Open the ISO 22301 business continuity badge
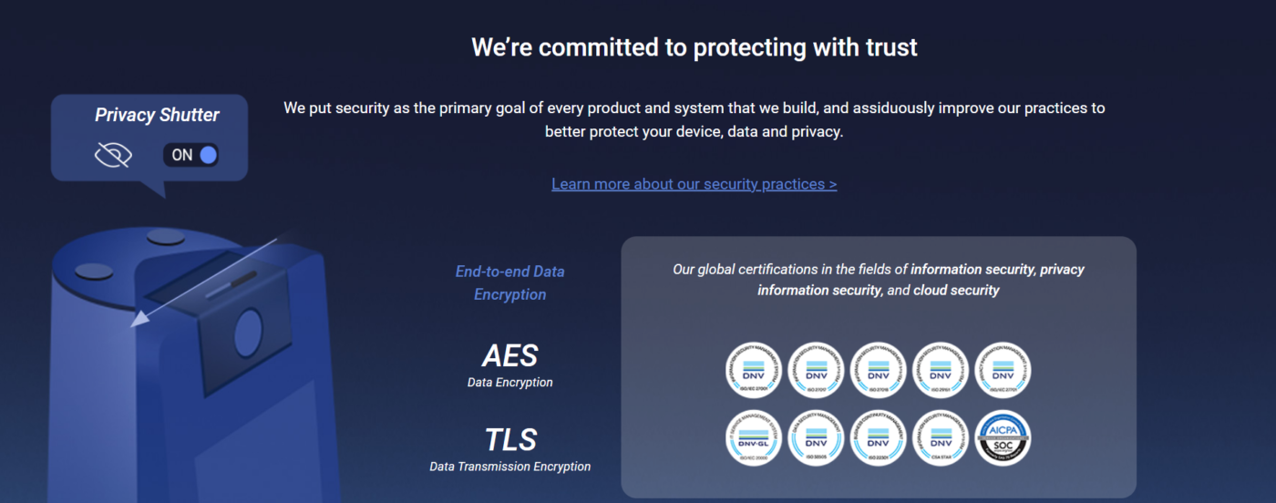 pyautogui.click(x=879, y=438)
